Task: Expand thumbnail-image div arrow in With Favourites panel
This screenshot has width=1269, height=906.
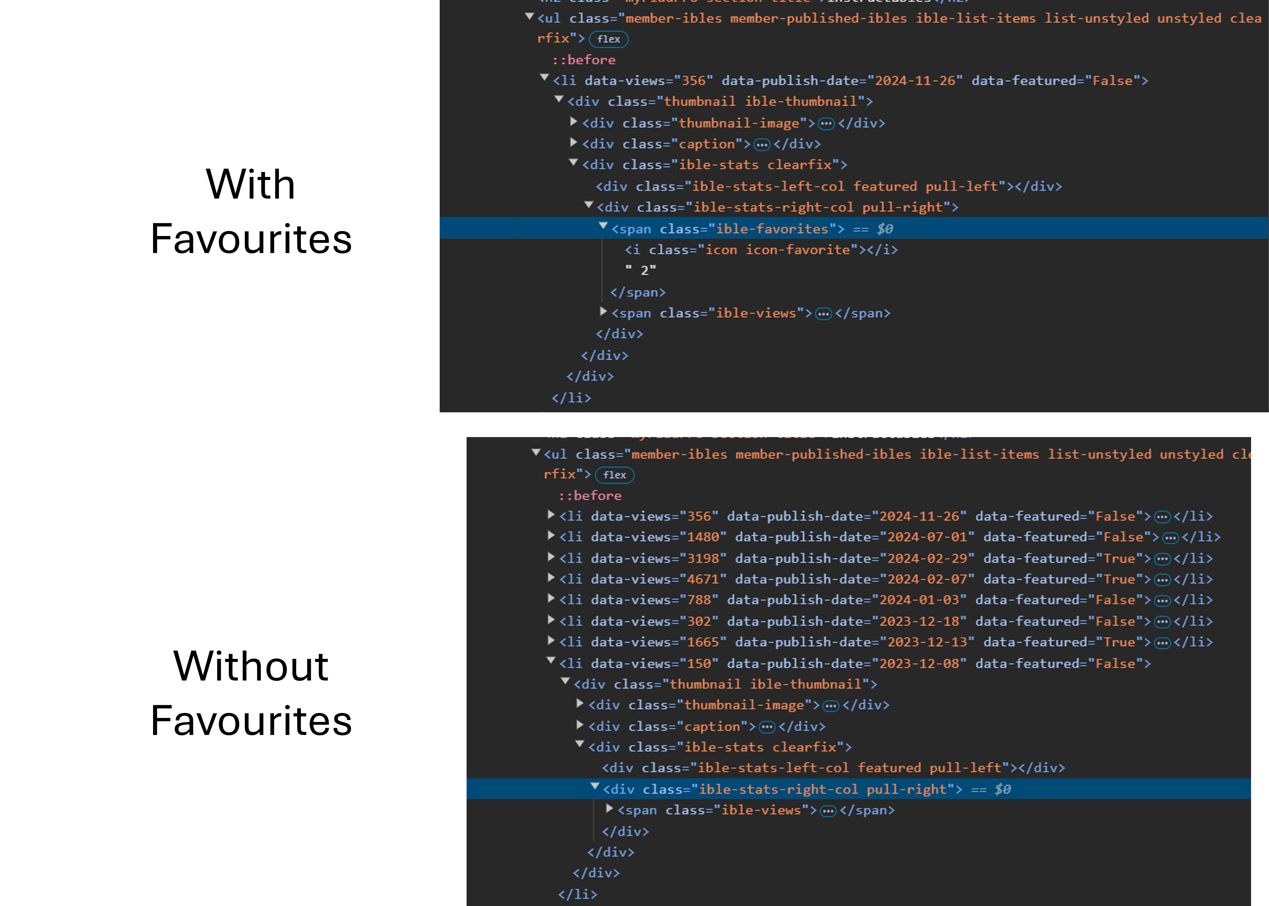Action: pyautogui.click(x=574, y=122)
